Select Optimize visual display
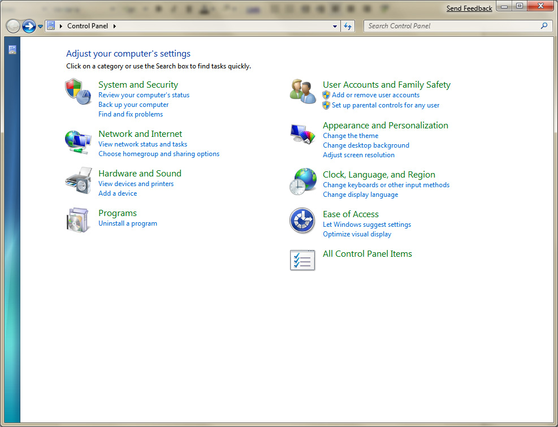The image size is (558, 427). [x=357, y=234]
